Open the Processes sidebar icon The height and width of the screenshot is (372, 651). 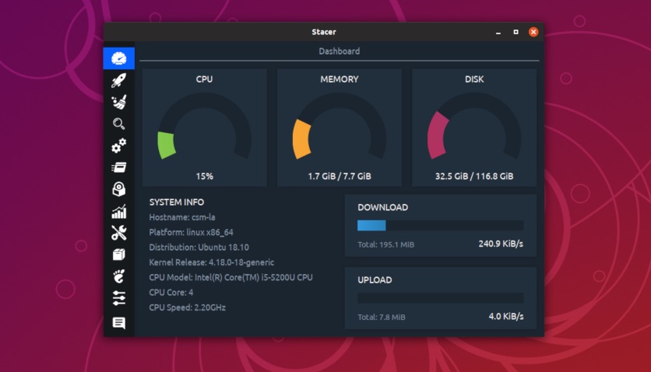[118, 167]
